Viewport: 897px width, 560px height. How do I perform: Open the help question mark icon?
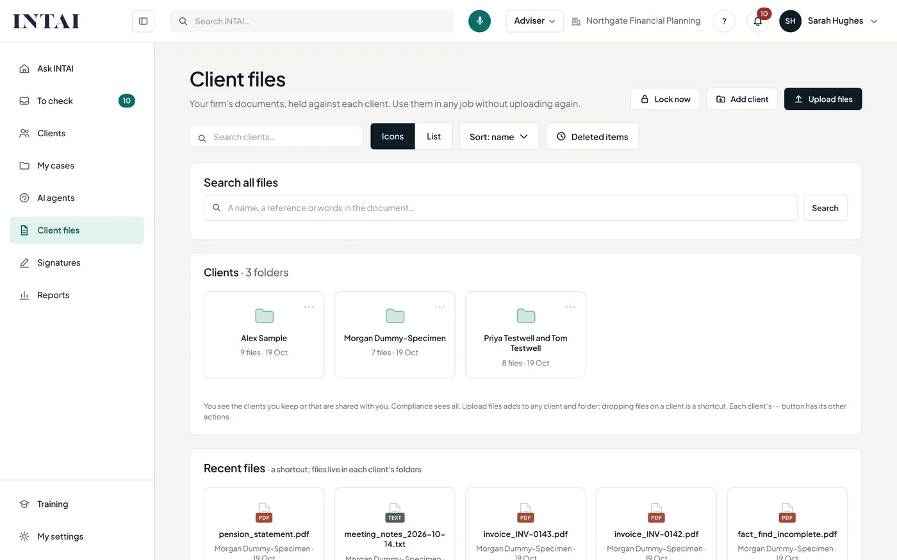724,21
